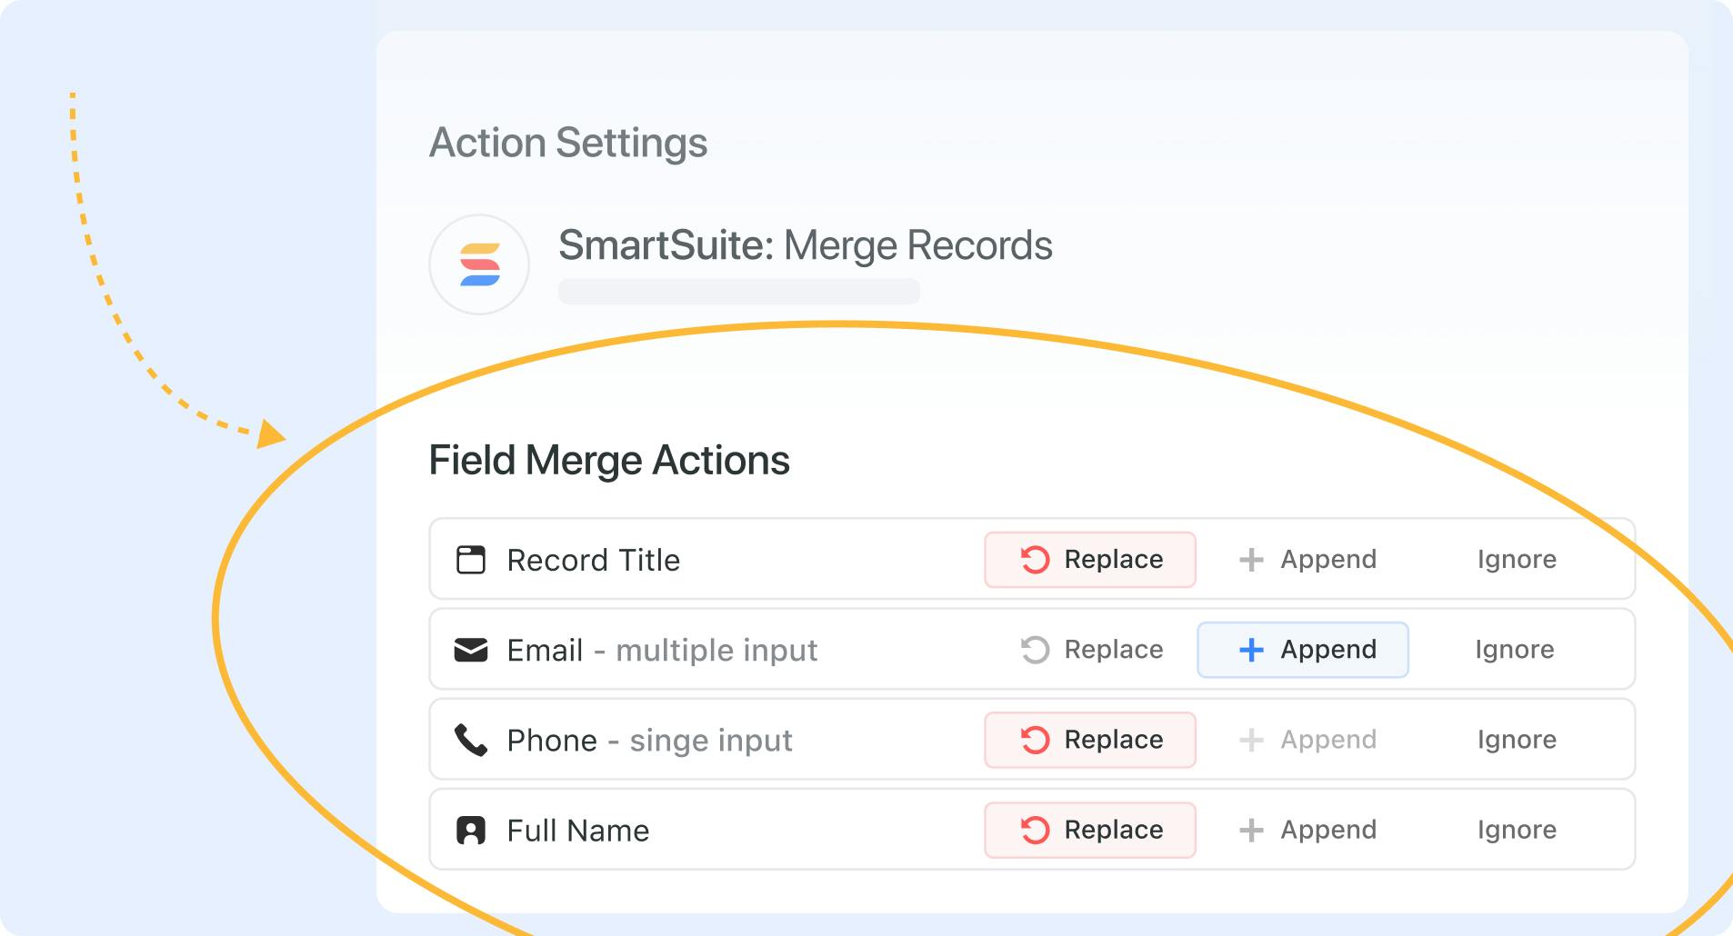This screenshot has height=936, width=1733.
Task: Click the 'Full Name' label
Action: click(x=578, y=831)
